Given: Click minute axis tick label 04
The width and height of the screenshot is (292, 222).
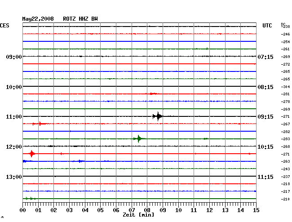Looking at the screenshot, I should 85,210.
